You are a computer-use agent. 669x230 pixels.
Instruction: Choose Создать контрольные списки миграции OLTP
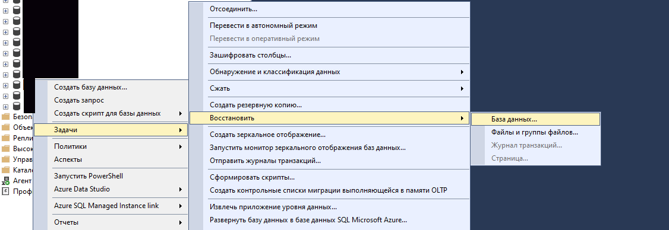pyautogui.click(x=329, y=190)
